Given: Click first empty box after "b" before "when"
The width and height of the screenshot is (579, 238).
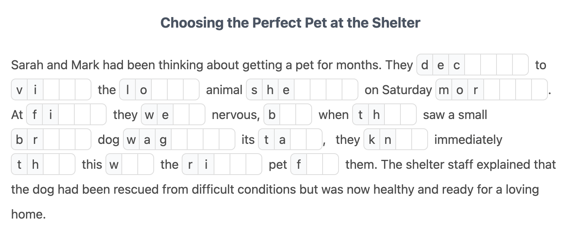Looking at the screenshot, I should 288,115.
